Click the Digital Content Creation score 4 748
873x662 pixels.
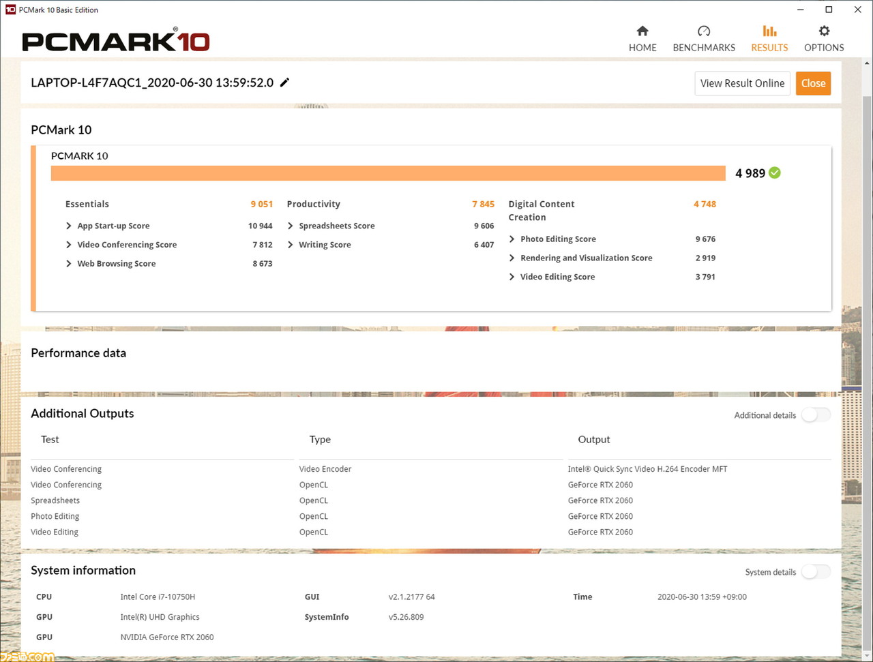(705, 204)
